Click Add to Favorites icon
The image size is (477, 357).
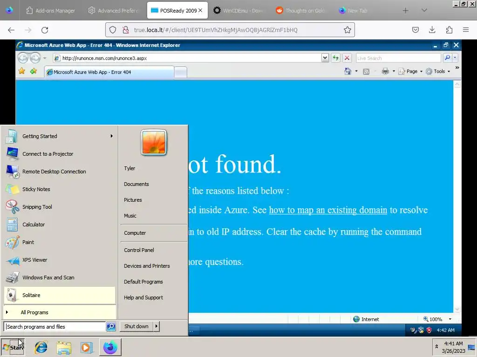34,71
